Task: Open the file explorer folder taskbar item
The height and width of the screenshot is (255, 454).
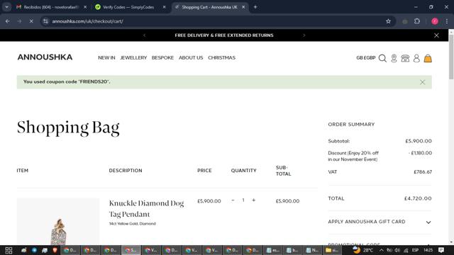Action: coord(331,250)
